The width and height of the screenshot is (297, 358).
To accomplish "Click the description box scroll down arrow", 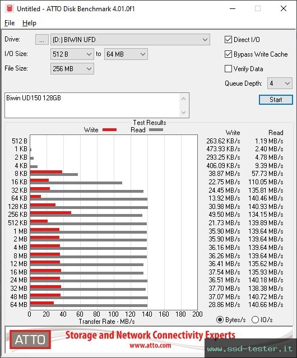I will (x=184, y=112).
